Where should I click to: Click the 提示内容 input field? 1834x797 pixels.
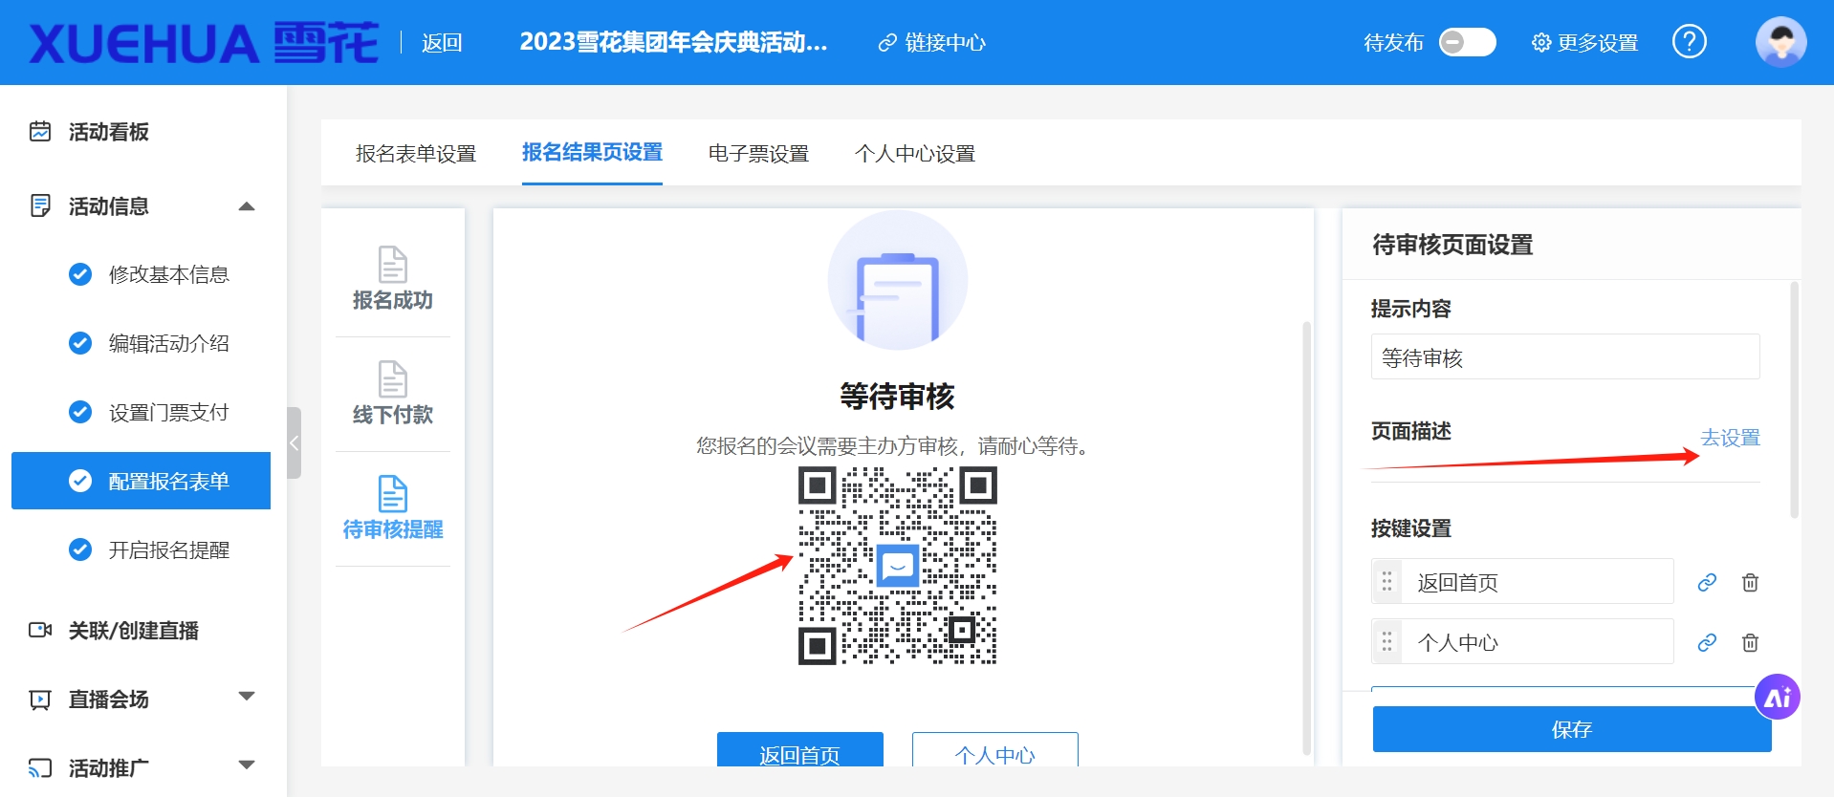tap(1565, 357)
